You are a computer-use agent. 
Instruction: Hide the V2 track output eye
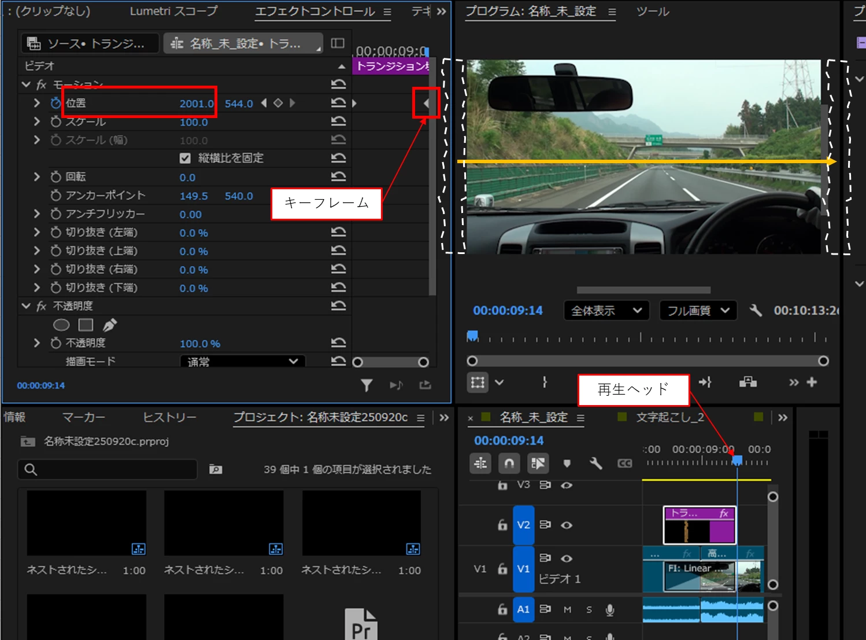[567, 525]
